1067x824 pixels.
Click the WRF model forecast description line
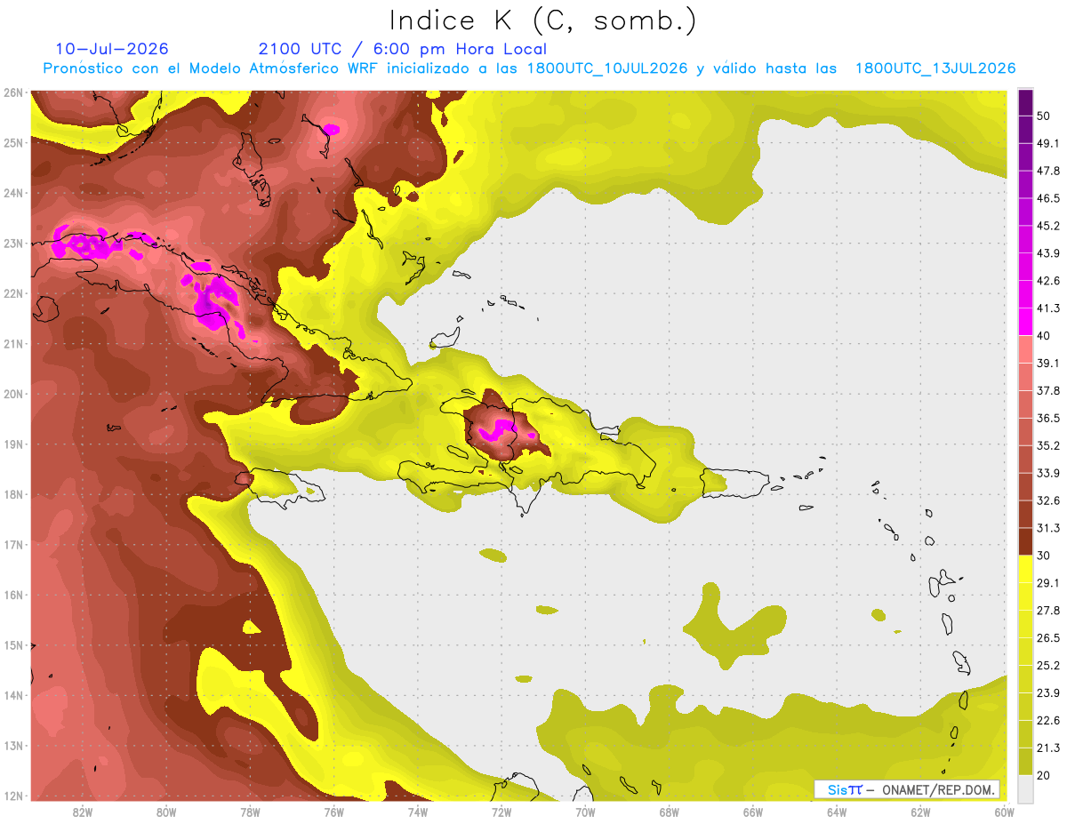pos(529,68)
